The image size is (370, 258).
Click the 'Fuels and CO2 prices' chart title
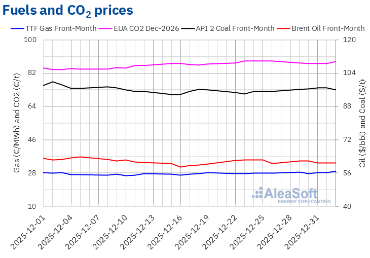(68, 11)
